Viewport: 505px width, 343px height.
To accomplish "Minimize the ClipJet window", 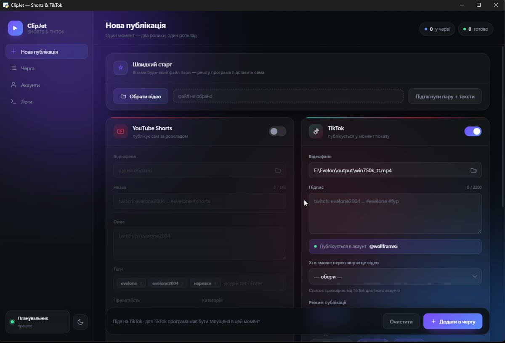I will (x=461, y=5).
